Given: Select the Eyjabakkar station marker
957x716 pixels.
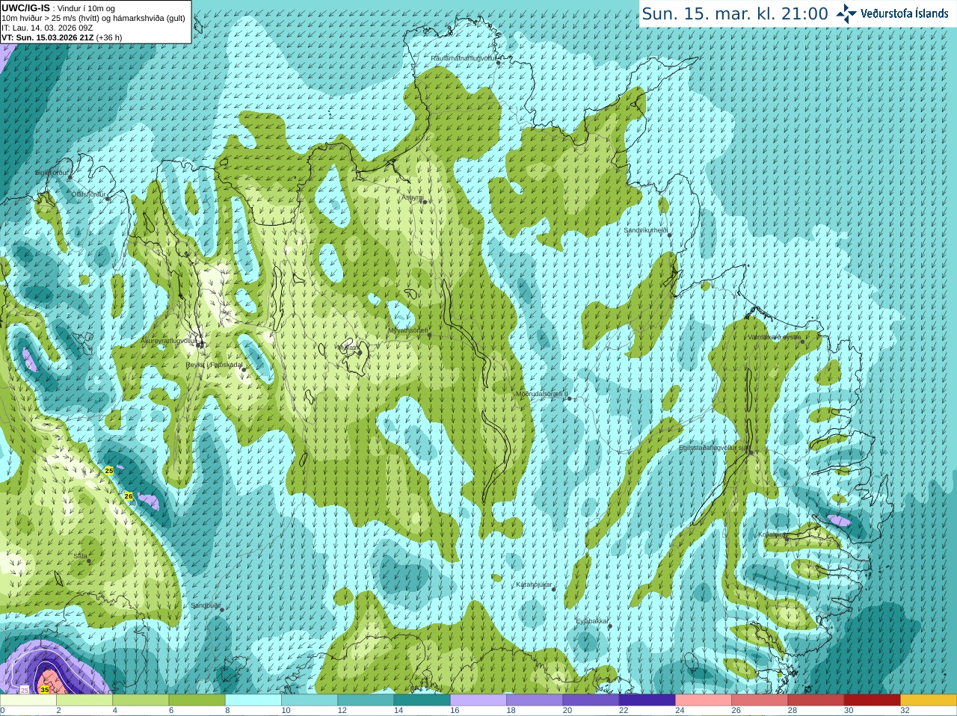Looking at the screenshot, I should pos(610,626).
